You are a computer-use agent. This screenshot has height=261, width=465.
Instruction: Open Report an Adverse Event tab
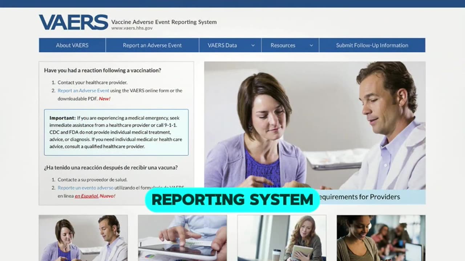152,45
